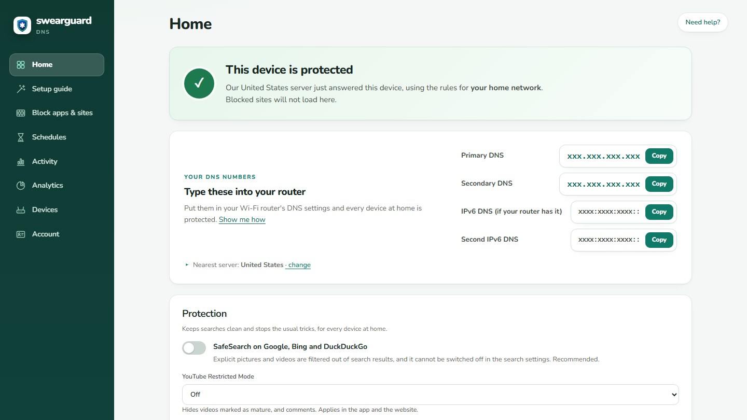Click the Secondary DNS xxx.xxx.xxx.xxx value
This screenshot has height=420, width=747.
(603, 184)
